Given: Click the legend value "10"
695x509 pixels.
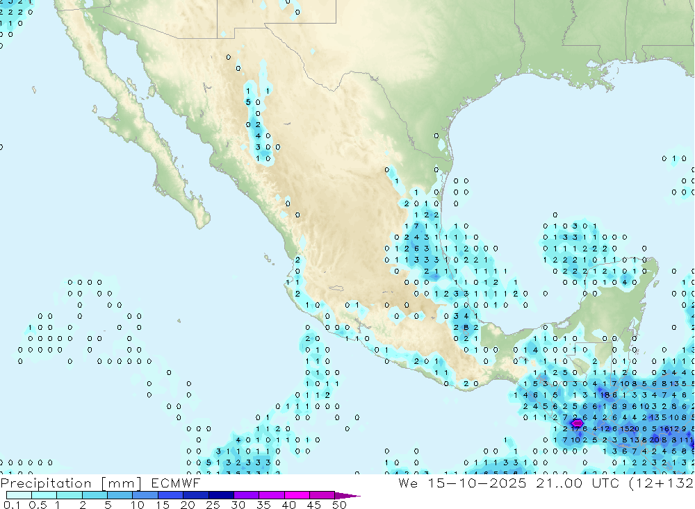Looking at the screenshot, I should [x=137, y=505].
